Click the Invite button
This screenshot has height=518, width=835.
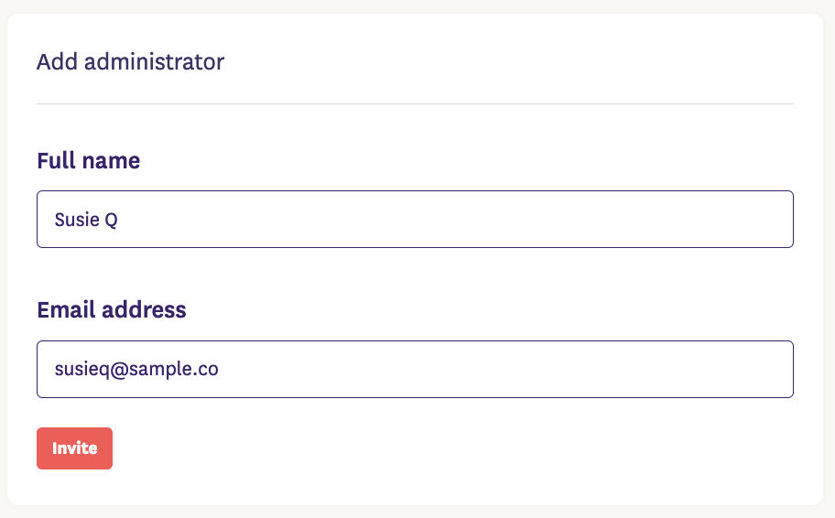point(74,448)
